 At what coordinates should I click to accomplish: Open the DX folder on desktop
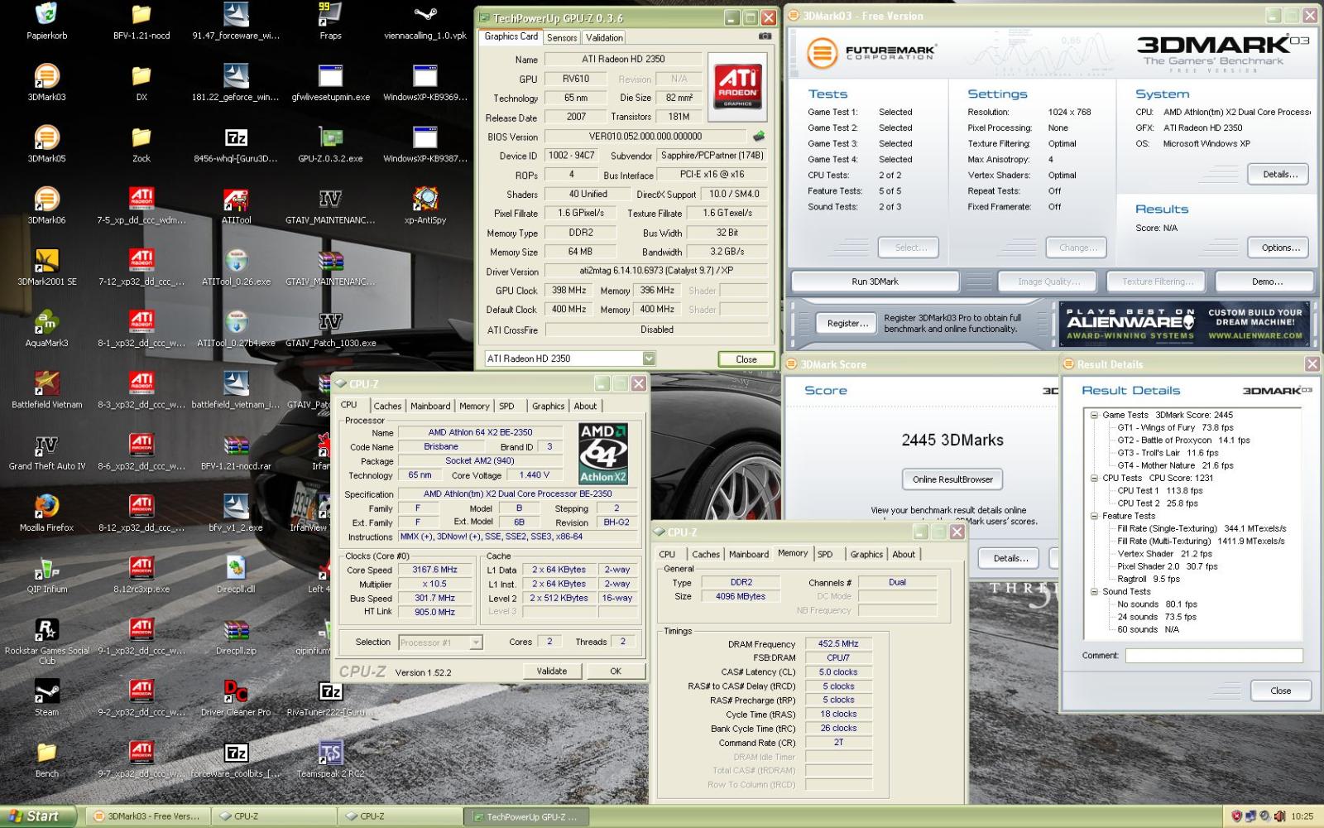pyautogui.click(x=142, y=82)
